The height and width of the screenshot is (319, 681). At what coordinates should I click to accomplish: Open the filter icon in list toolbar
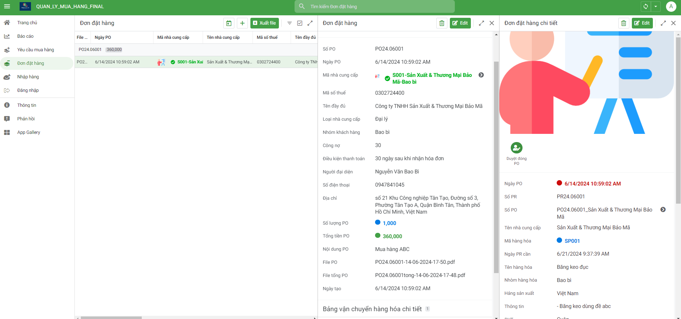tap(290, 23)
